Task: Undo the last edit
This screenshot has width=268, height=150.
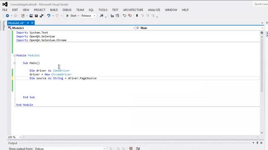Action: coord(49,16)
